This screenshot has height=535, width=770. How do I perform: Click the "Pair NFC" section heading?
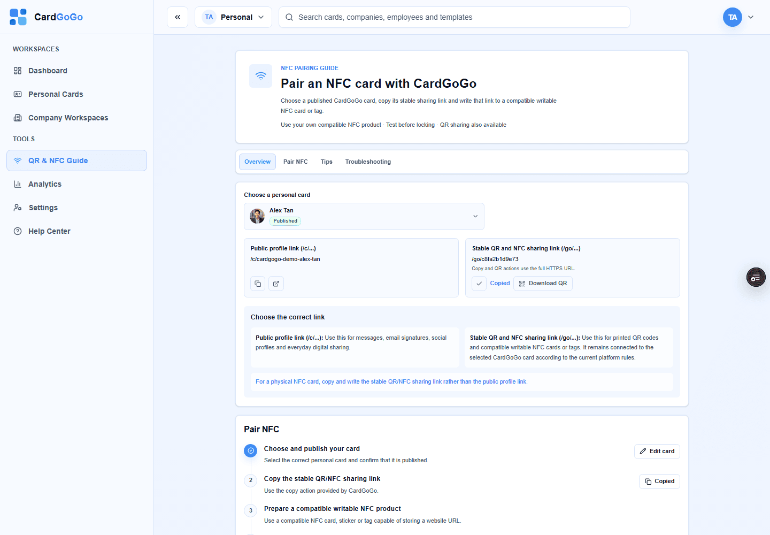pos(261,430)
